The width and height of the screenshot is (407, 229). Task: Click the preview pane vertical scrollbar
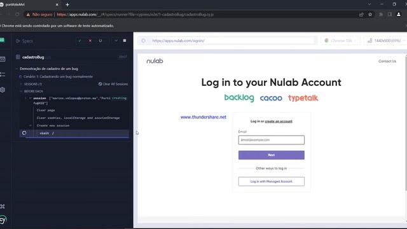click(406, 123)
